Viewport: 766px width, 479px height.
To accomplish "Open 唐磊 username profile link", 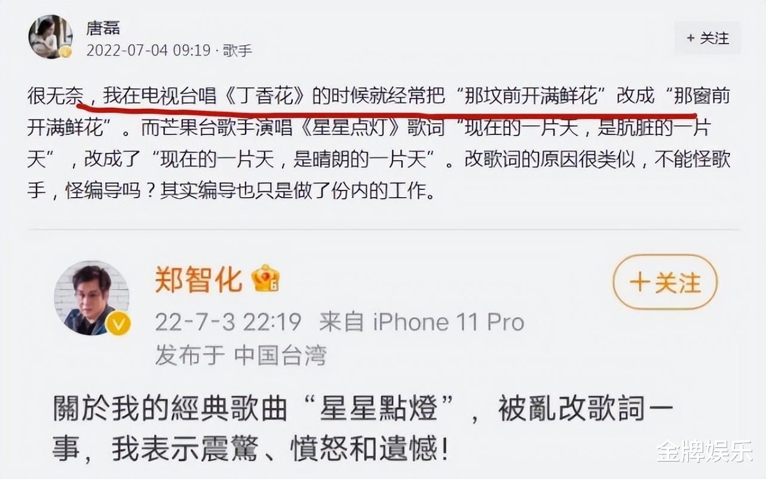I will (103, 27).
